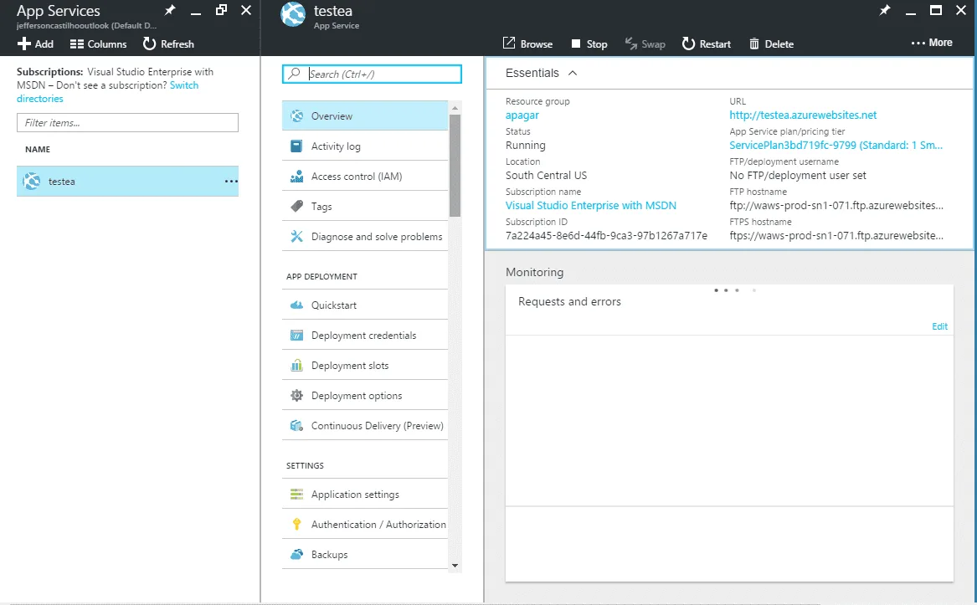Screen dimensions: 977x605
Task: Click the Browse button label
Action: coord(536,44)
